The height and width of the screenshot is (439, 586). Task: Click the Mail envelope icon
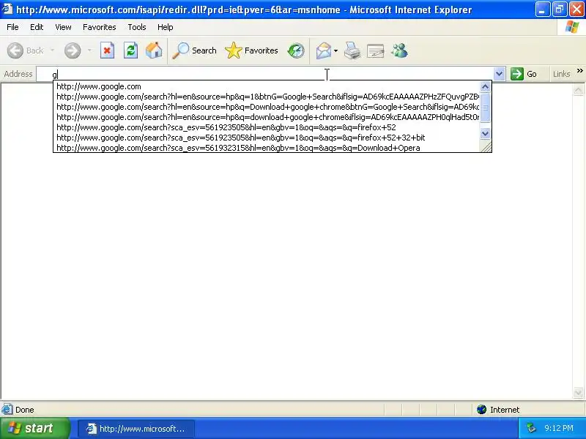click(323, 50)
